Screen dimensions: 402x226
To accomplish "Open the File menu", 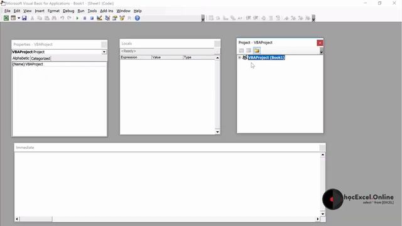I will pos(7,11).
